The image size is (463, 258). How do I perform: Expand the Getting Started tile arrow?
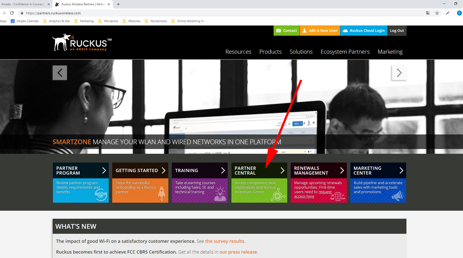pyautogui.click(x=163, y=170)
